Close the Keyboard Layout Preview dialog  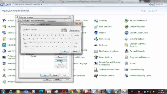click(78, 24)
